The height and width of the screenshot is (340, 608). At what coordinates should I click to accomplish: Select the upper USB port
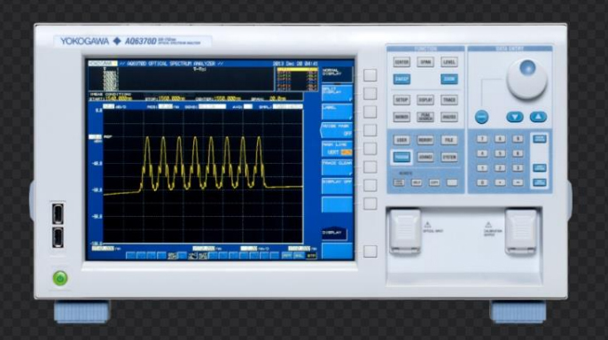point(58,213)
